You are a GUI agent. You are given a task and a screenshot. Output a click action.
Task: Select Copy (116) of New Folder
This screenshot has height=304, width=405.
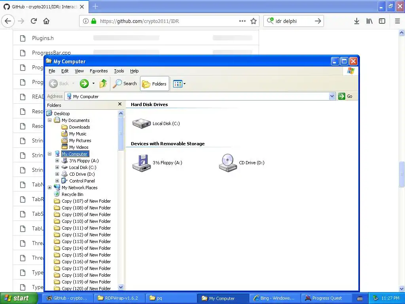pyautogui.click(x=86, y=262)
